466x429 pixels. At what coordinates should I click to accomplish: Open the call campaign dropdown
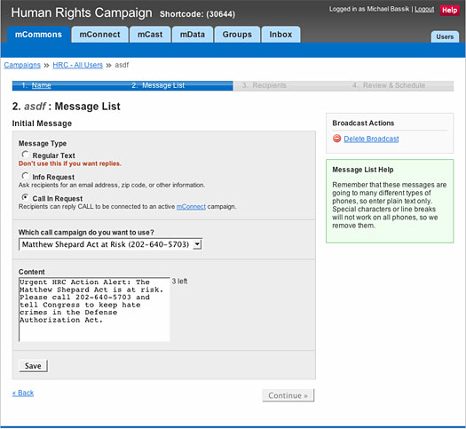pos(110,244)
